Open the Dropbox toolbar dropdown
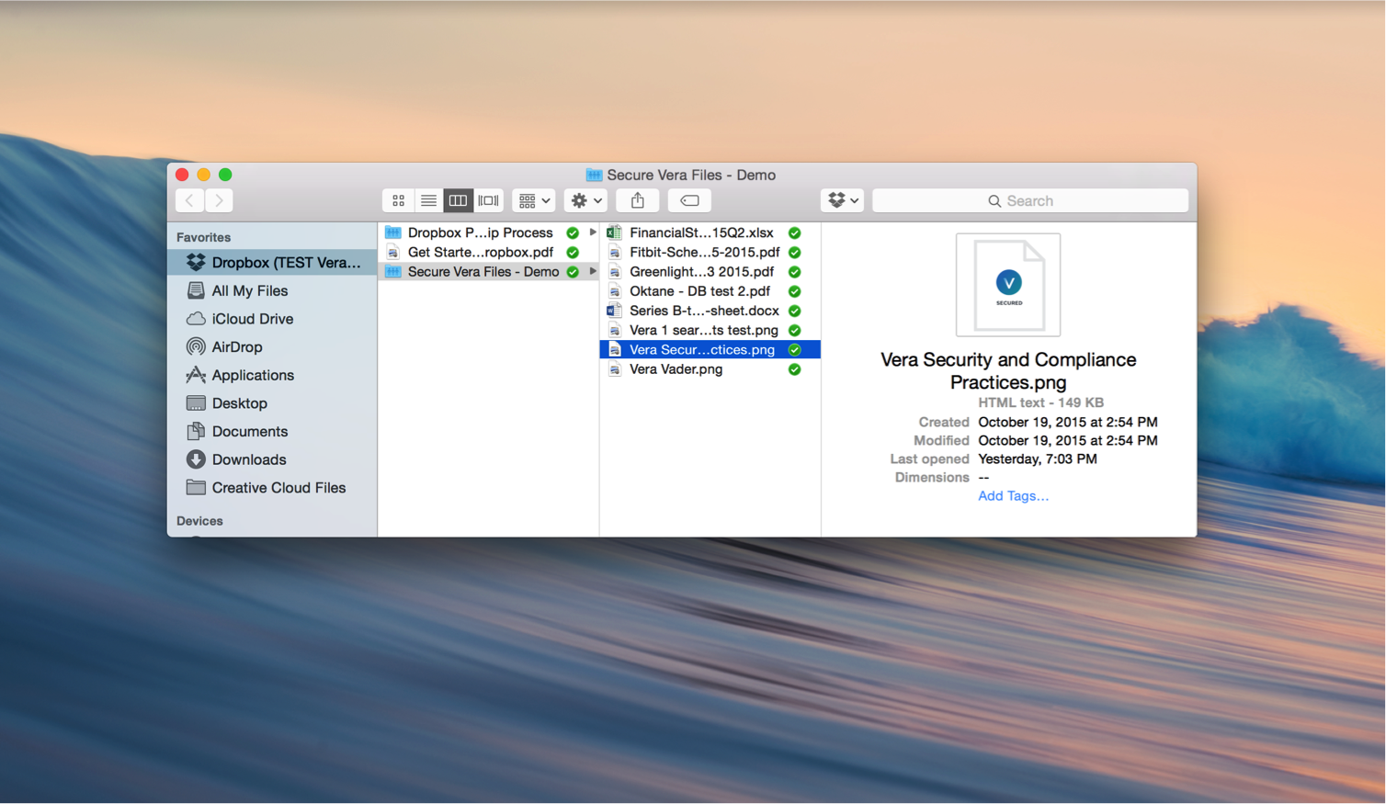The width and height of the screenshot is (1386, 804). [842, 200]
